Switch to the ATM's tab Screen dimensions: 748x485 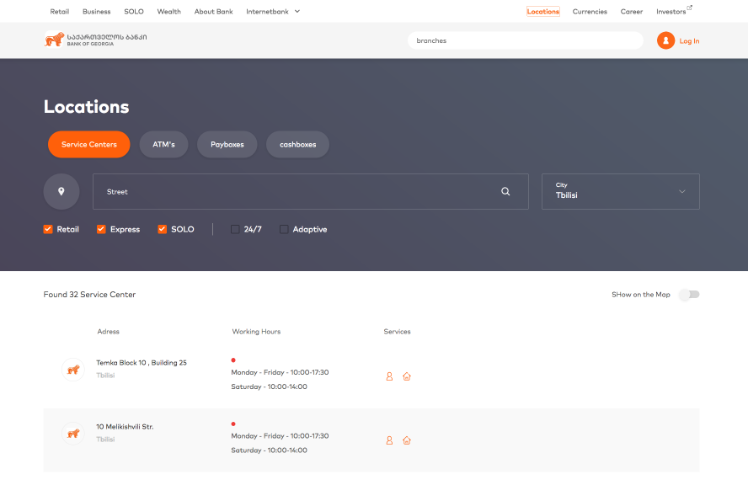tap(163, 144)
